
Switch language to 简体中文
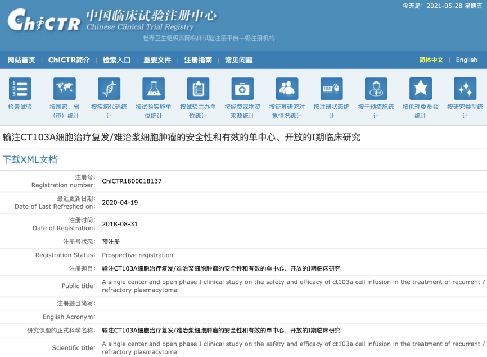[431, 60]
